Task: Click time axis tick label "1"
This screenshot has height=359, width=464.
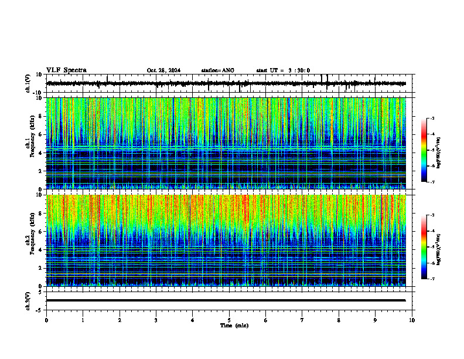Action: [x=83, y=320]
